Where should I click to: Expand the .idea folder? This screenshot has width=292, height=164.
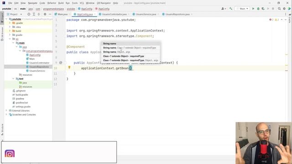10,27
